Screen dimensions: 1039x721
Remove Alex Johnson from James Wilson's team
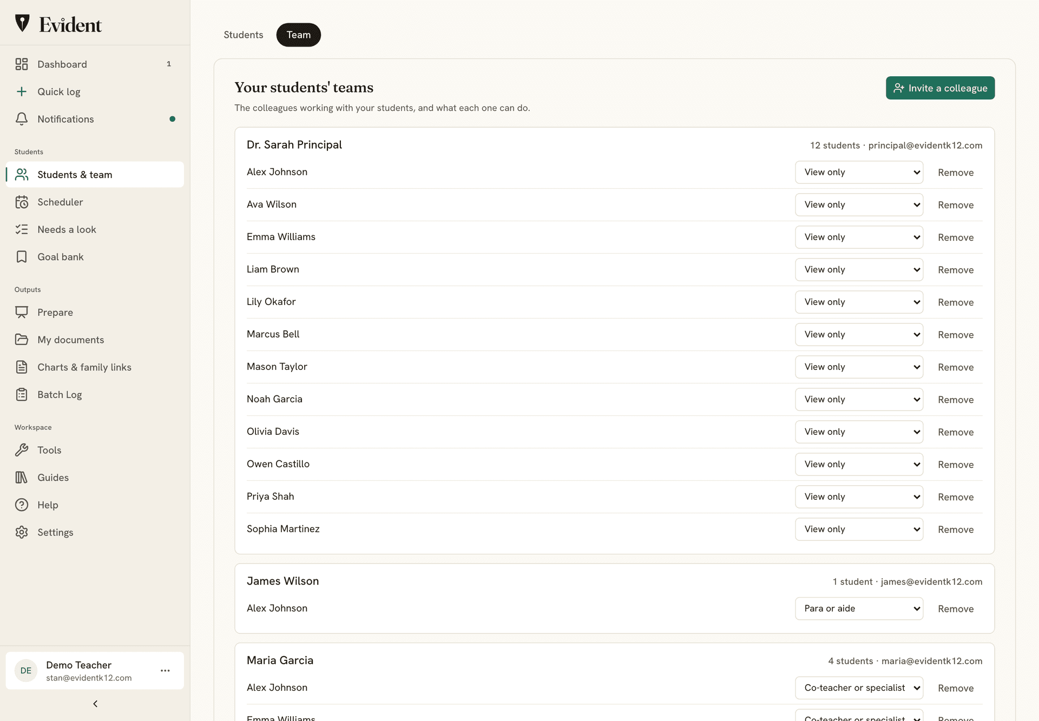click(x=956, y=609)
